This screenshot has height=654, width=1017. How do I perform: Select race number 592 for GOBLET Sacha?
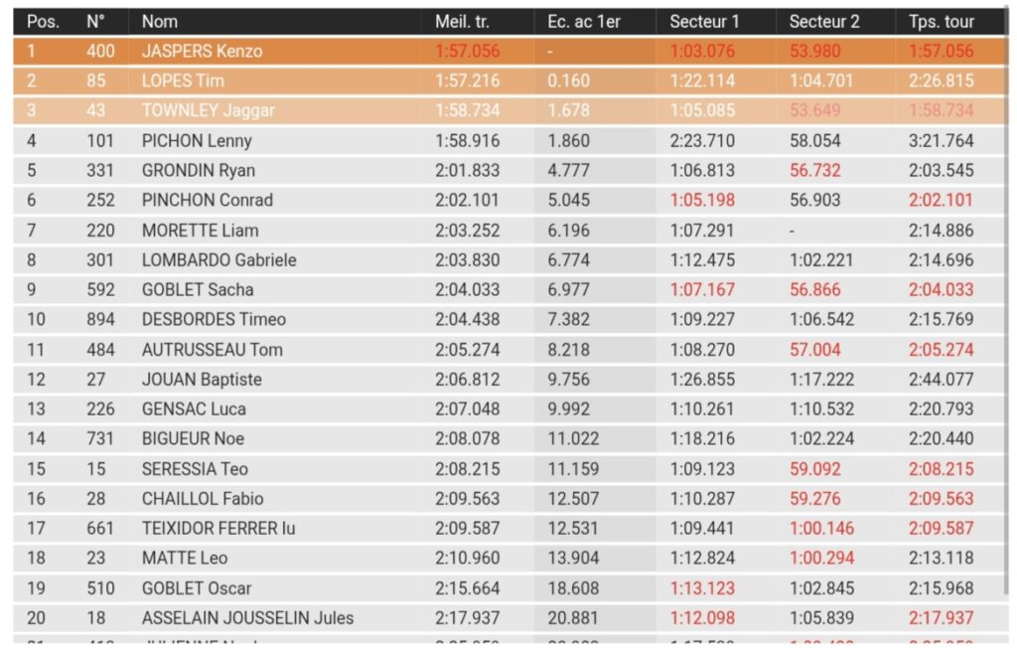100,289
